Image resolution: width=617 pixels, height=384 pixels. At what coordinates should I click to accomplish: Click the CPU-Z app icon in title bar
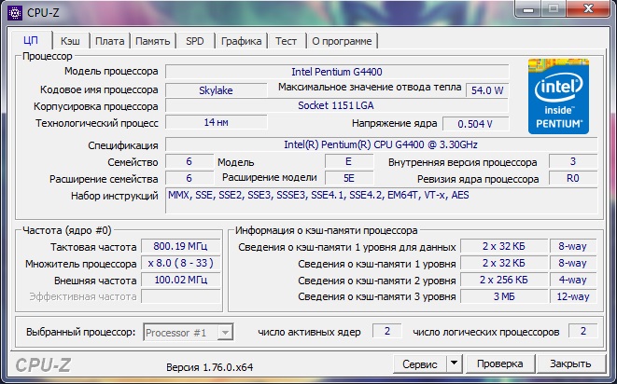(x=15, y=13)
